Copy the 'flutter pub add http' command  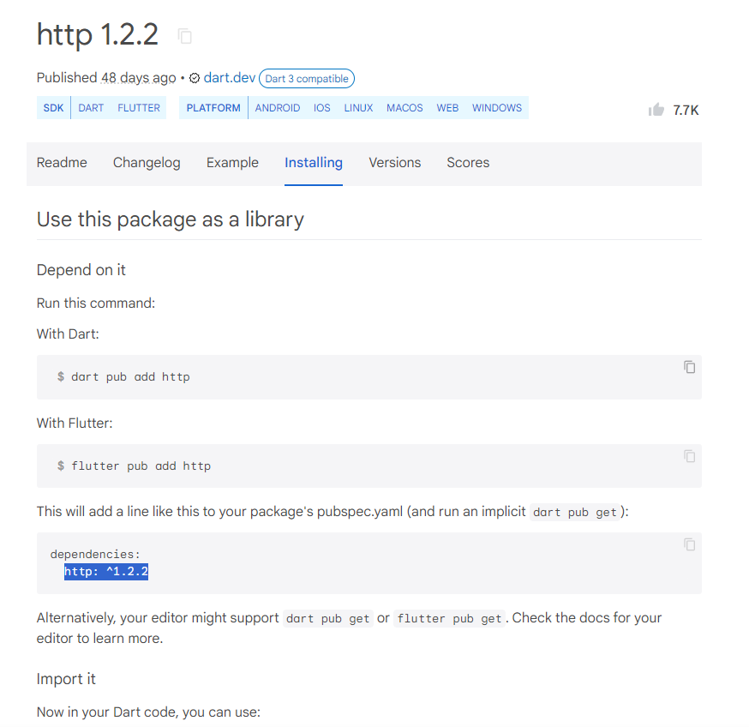coord(689,456)
